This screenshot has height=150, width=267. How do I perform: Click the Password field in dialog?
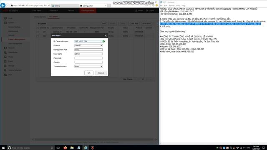[x=88, y=58]
